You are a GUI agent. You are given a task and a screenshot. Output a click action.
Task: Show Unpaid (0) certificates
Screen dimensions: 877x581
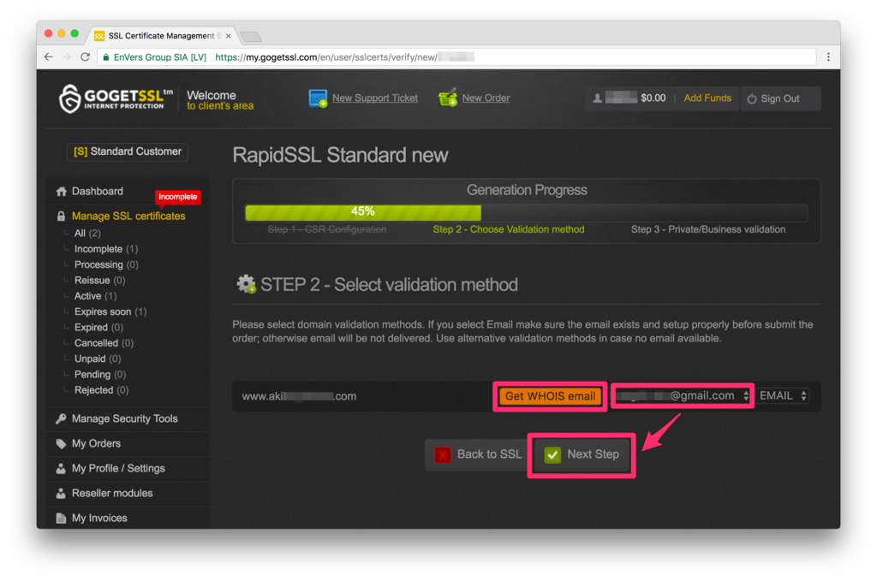[98, 359]
